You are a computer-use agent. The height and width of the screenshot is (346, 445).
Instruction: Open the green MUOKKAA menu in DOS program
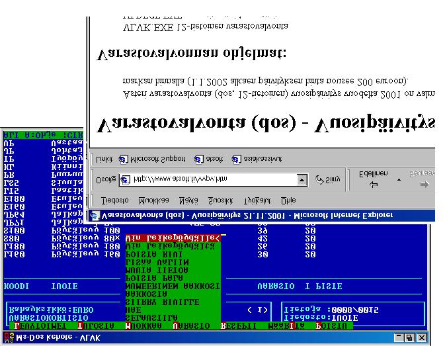point(143,326)
